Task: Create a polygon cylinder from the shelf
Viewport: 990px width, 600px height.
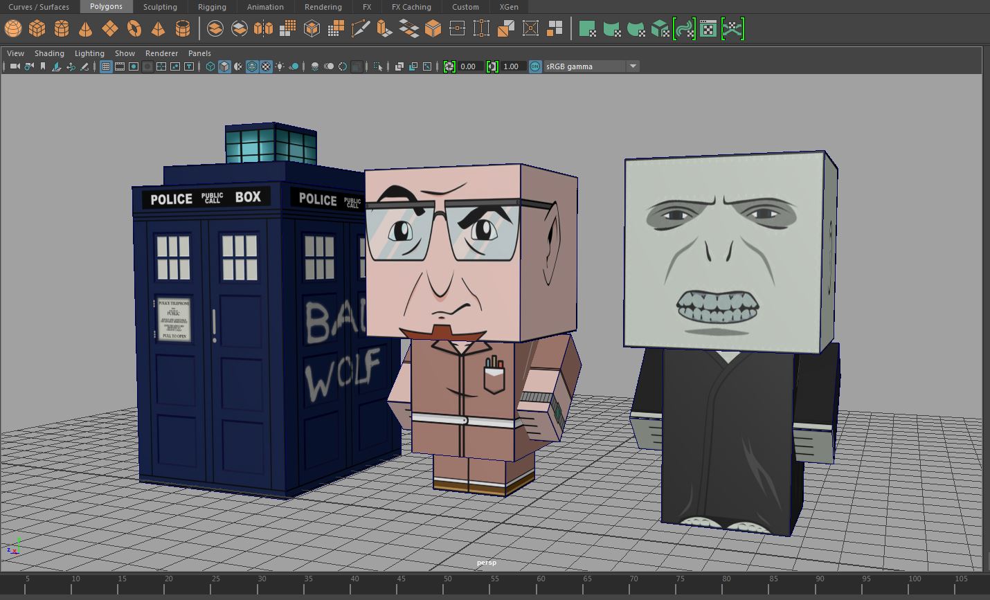Action: click(x=62, y=28)
